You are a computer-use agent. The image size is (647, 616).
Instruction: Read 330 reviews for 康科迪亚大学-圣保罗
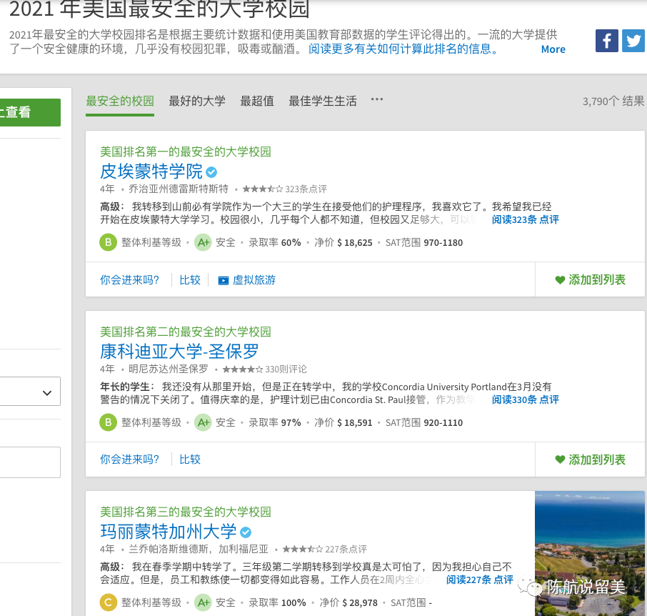click(526, 399)
